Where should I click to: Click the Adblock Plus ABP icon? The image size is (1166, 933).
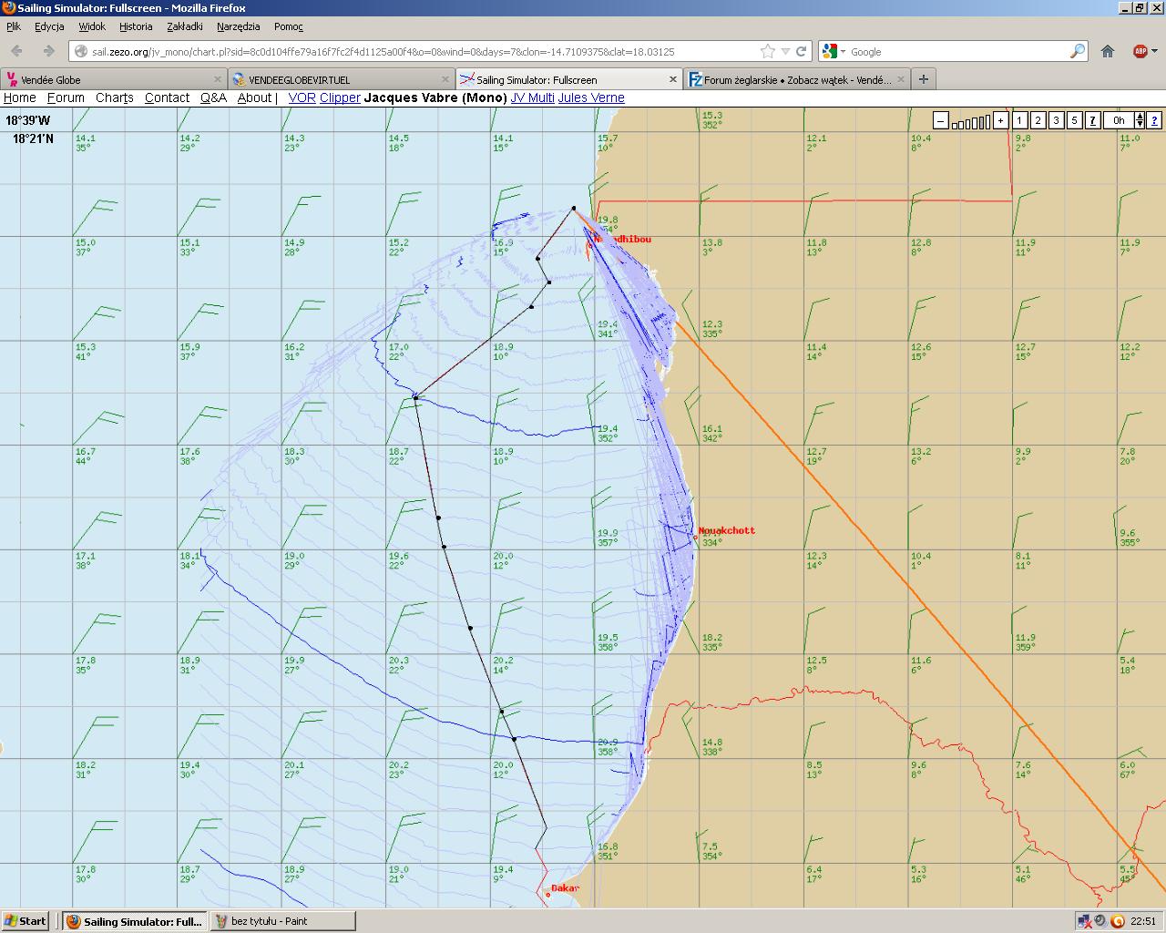[x=1140, y=52]
